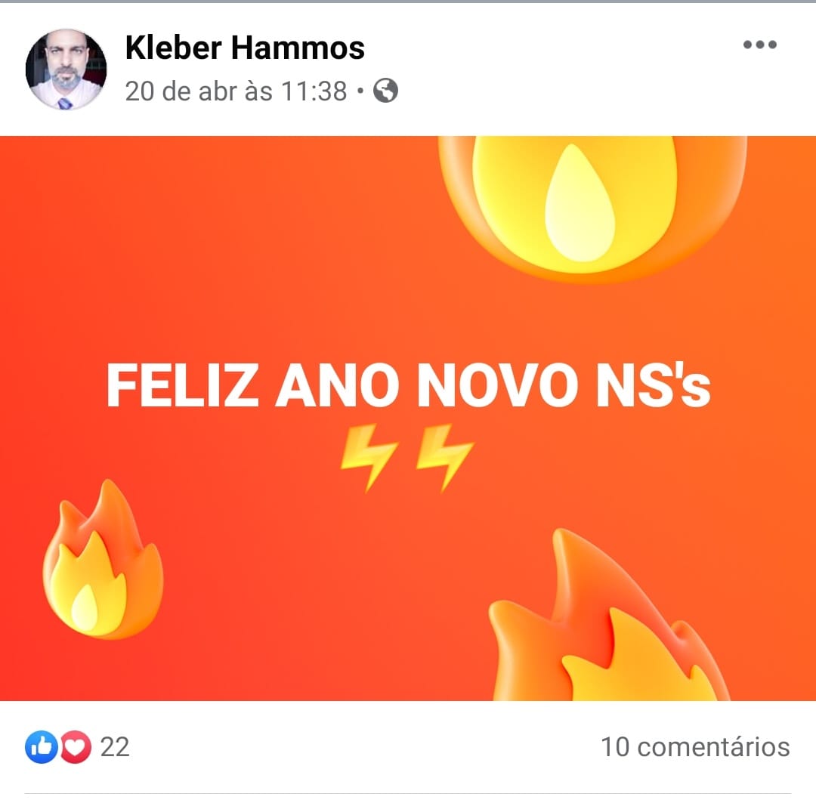Click the word ANO in the post
This screenshot has height=803, width=816.
point(337,385)
